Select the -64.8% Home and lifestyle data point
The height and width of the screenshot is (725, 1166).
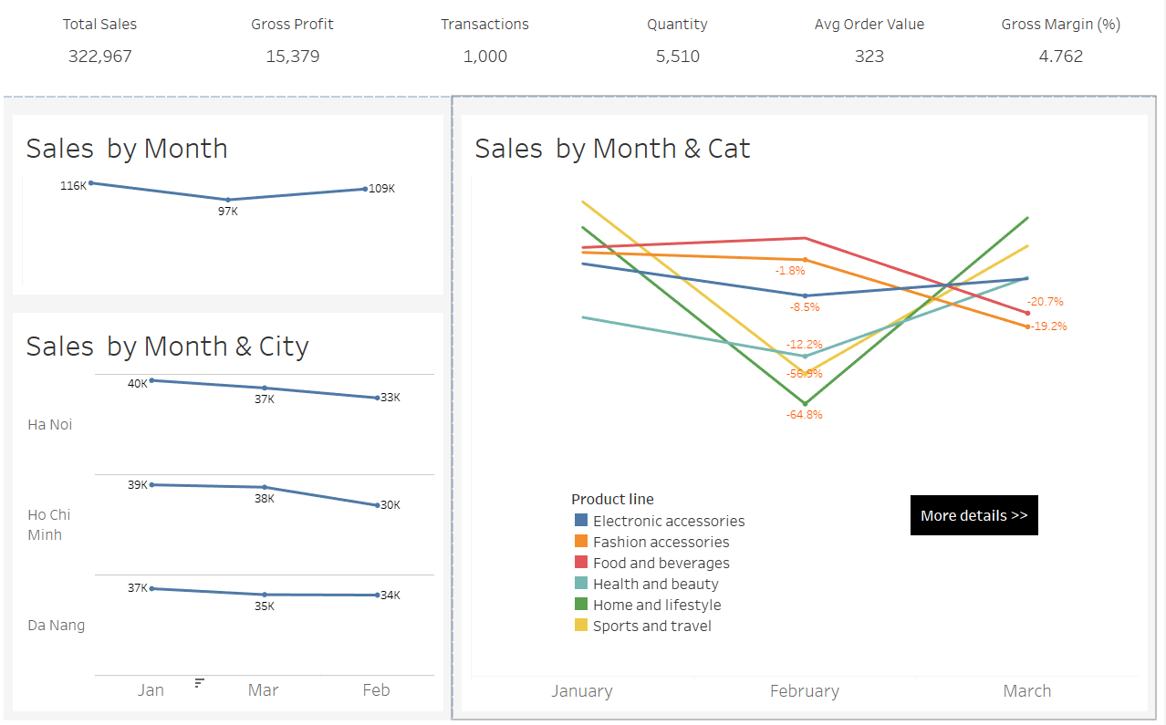coord(805,403)
